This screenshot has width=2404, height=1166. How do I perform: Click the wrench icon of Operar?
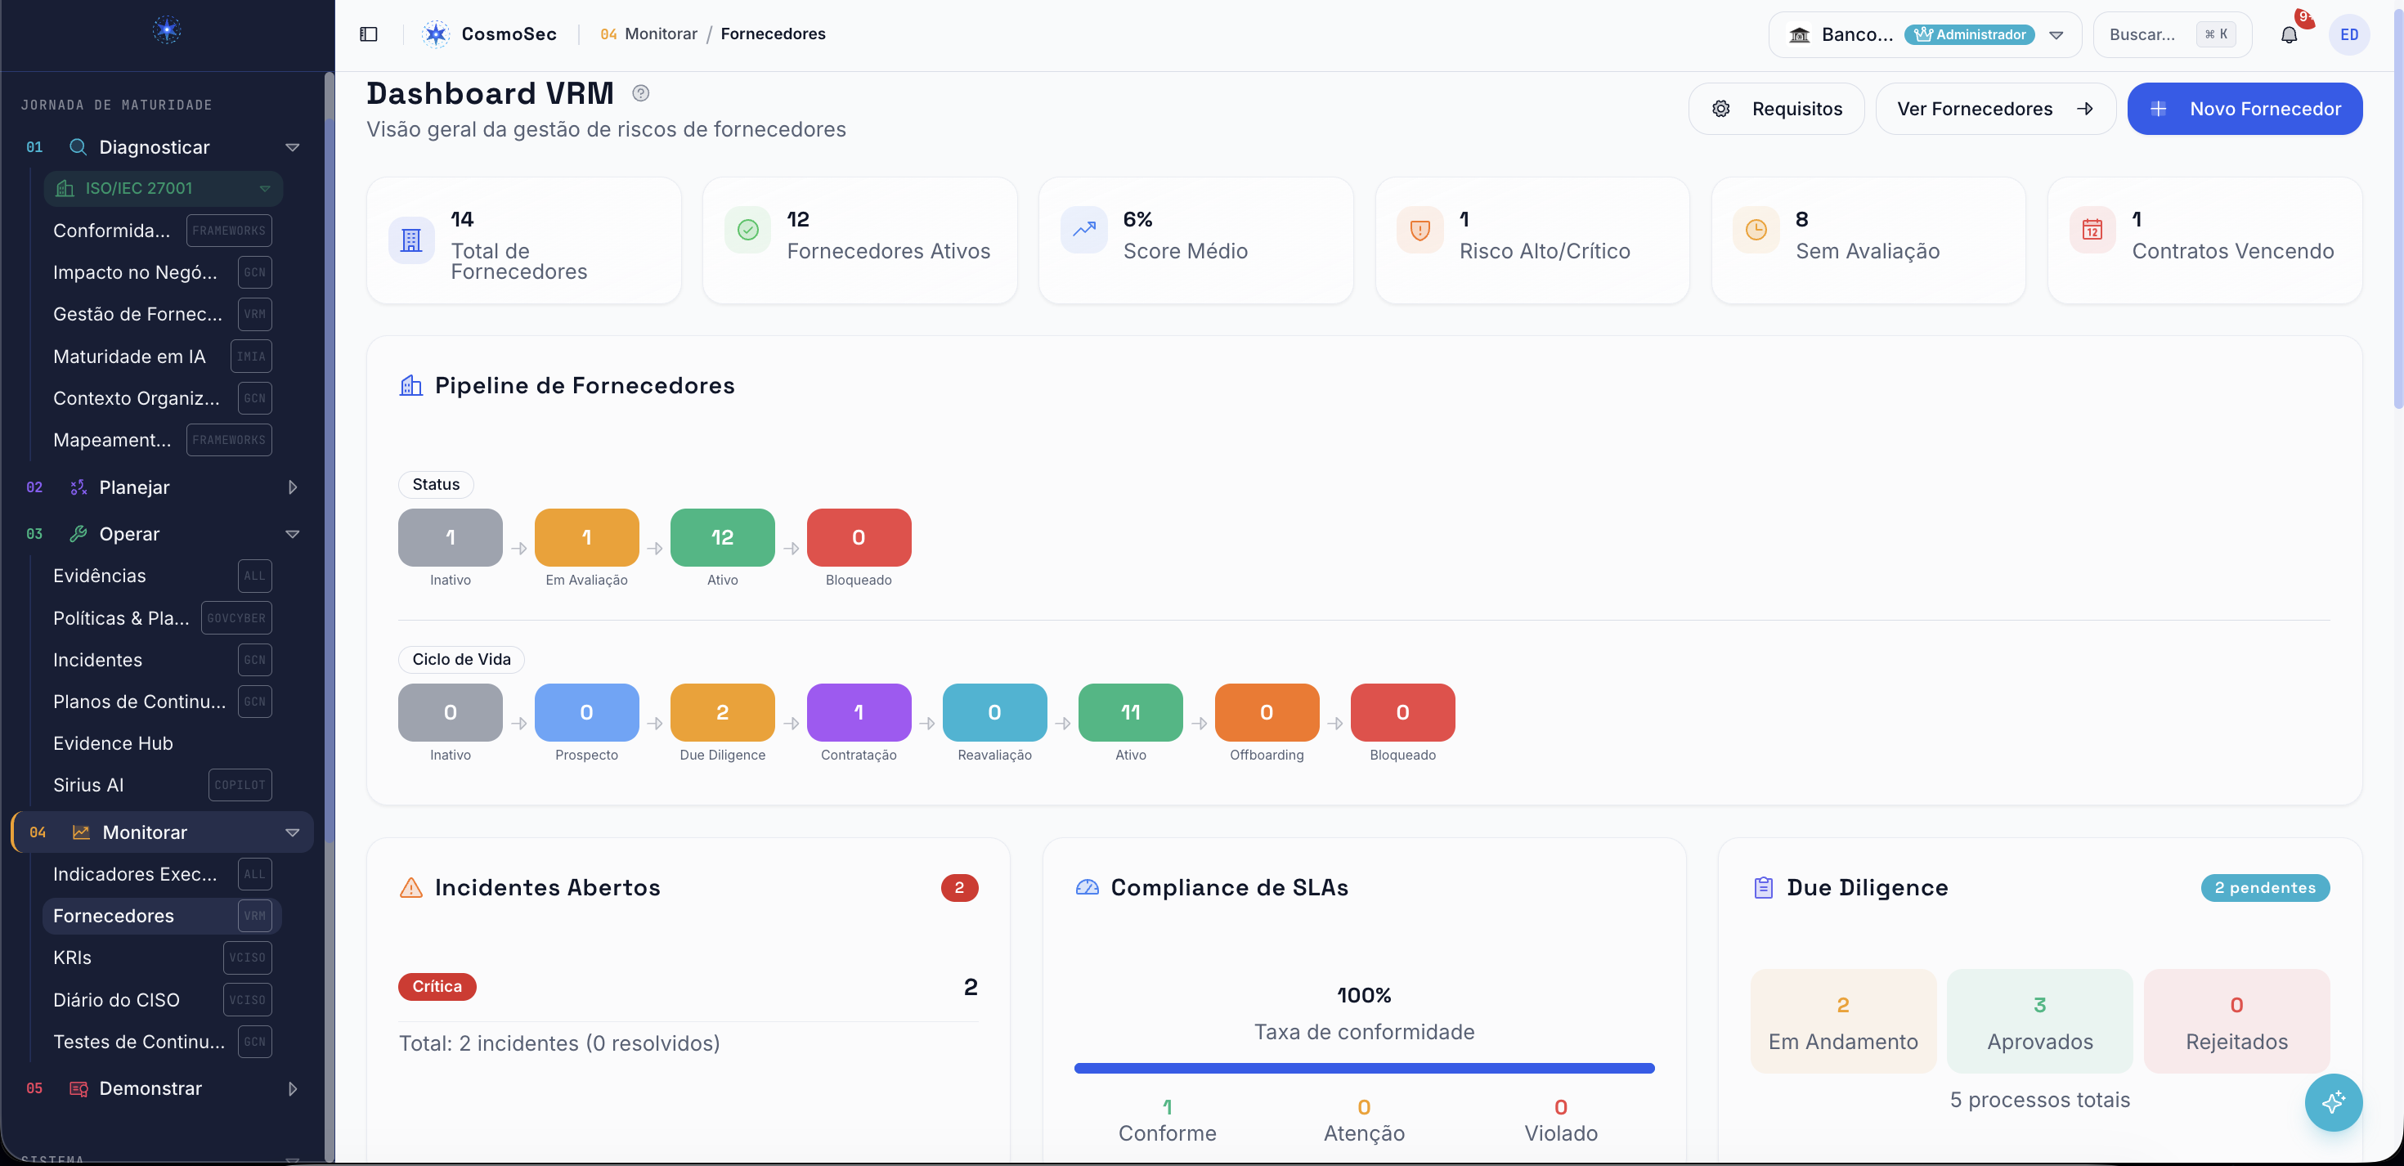coord(78,534)
